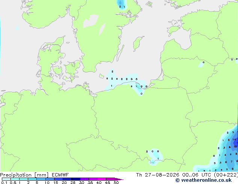Click the legend label 30
This screenshot has height=184, width=238.
(x=81, y=182)
